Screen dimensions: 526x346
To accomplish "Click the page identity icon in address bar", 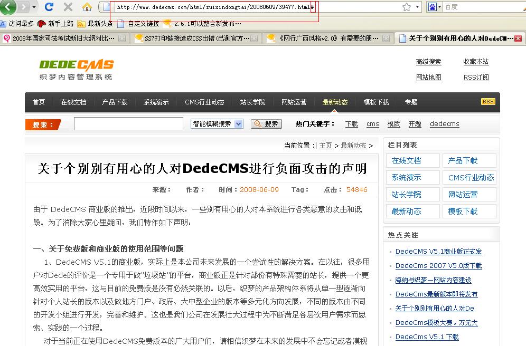I will (x=107, y=7).
